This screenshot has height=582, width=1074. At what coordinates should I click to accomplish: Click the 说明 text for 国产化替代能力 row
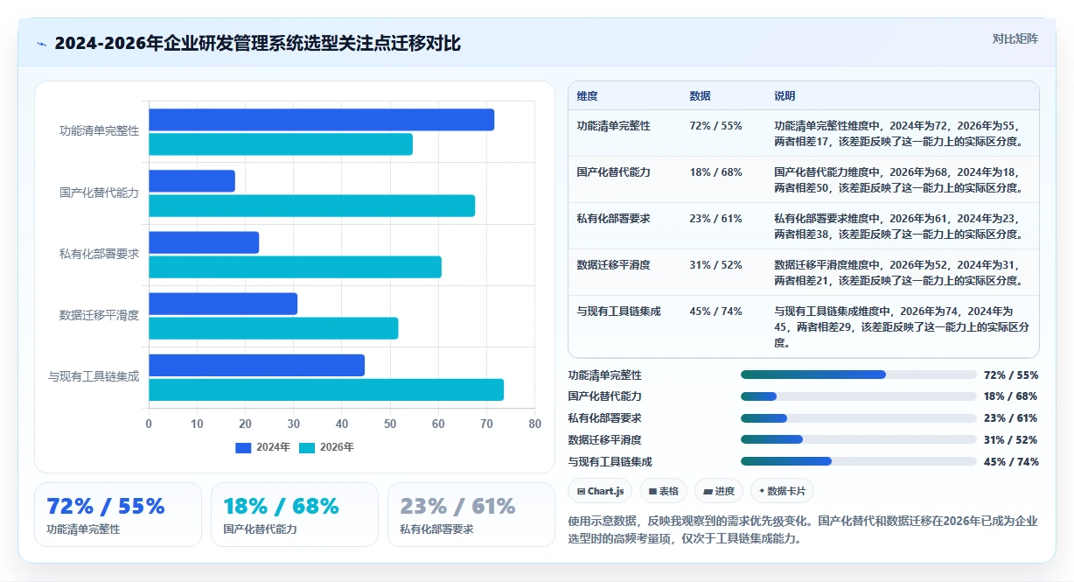(x=898, y=179)
